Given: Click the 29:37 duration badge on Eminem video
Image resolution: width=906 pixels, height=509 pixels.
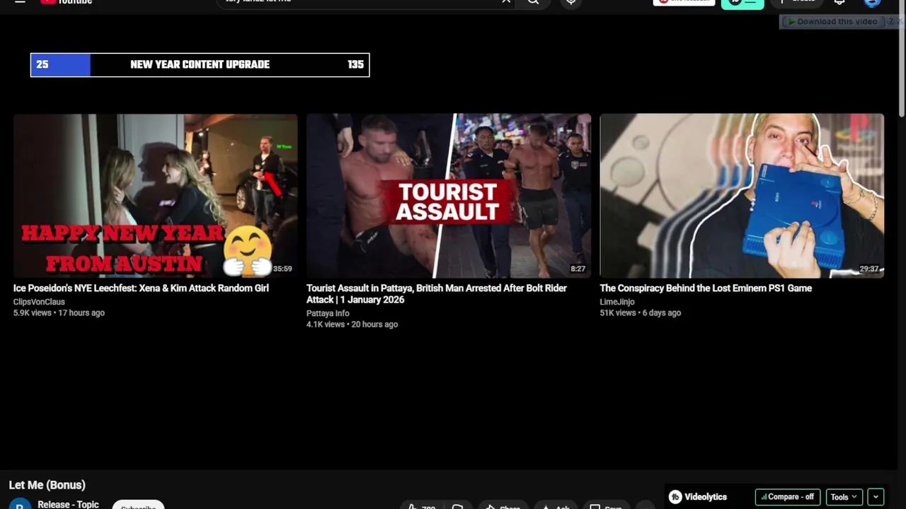Looking at the screenshot, I should [869, 269].
